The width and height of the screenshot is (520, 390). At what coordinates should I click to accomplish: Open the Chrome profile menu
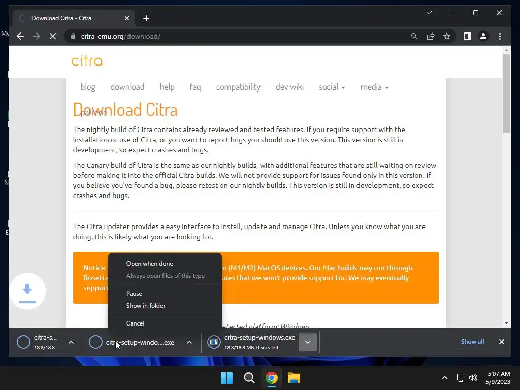coord(483,36)
